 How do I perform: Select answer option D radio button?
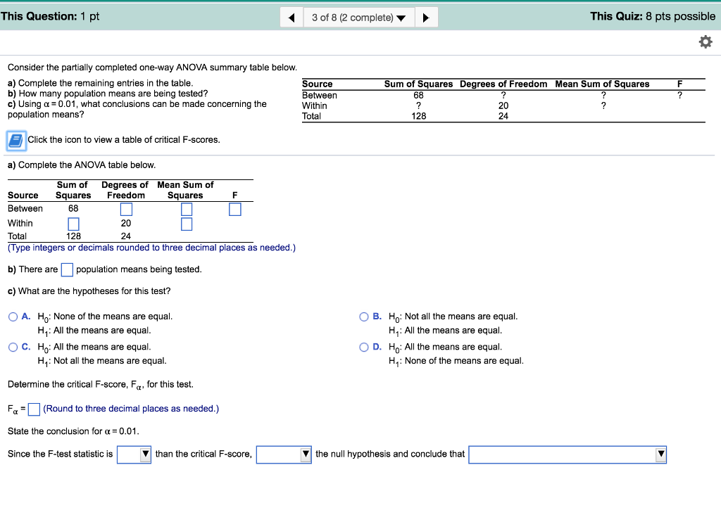(x=364, y=347)
